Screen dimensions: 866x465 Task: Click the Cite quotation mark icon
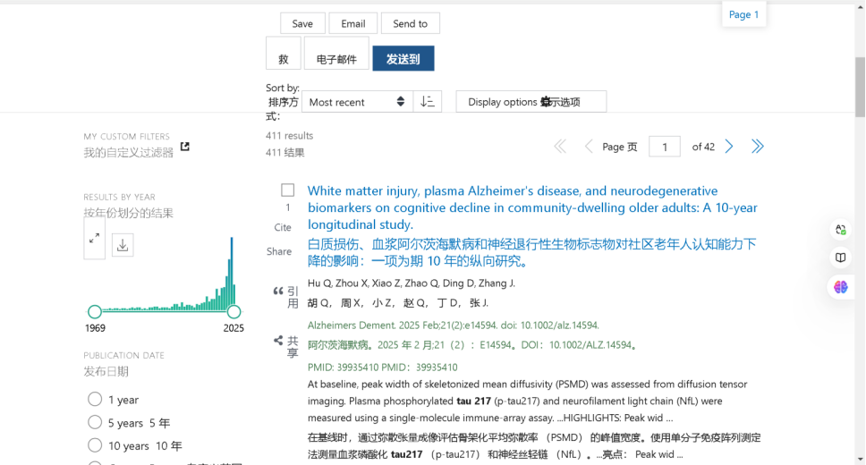coord(277,292)
